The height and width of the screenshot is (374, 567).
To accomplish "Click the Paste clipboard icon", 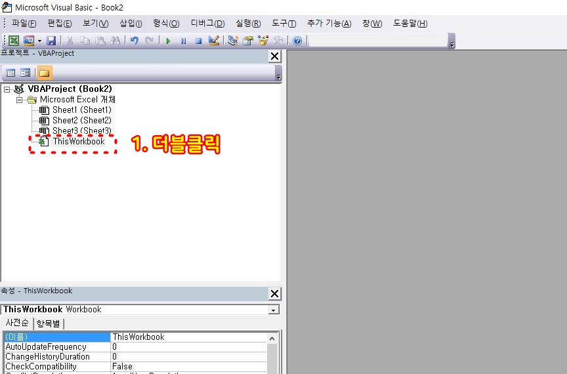I will point(100,41).
